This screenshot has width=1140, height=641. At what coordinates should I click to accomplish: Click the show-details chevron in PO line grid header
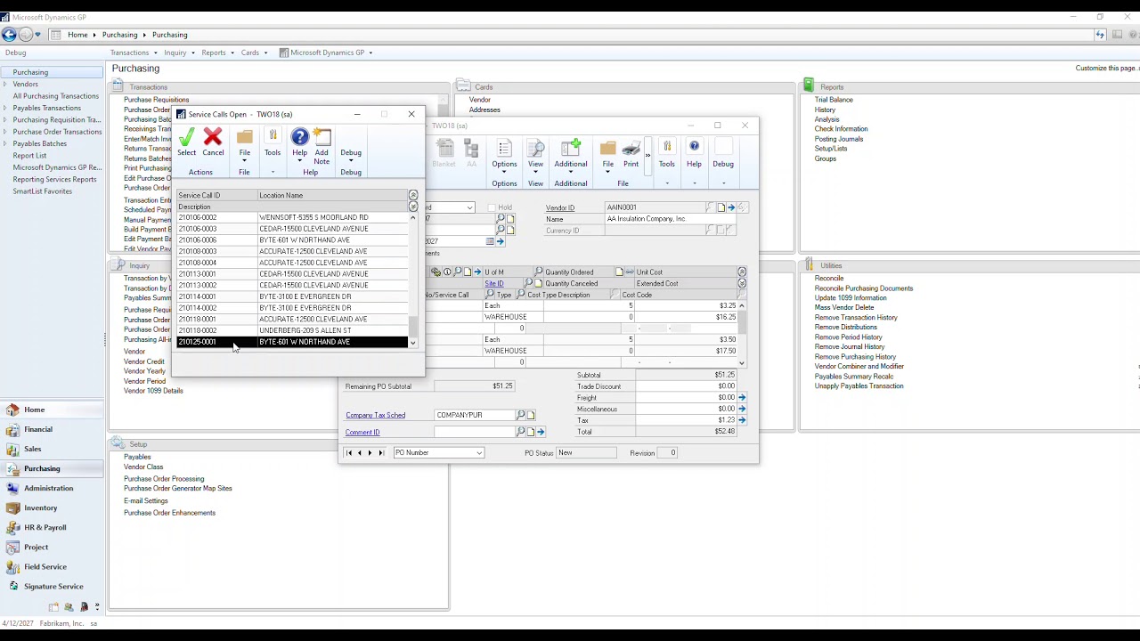(742, 283)
